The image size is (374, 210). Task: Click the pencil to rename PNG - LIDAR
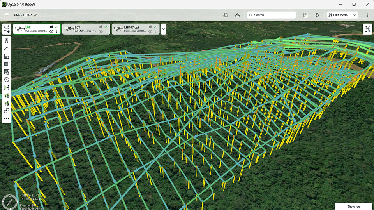[35, 15]
